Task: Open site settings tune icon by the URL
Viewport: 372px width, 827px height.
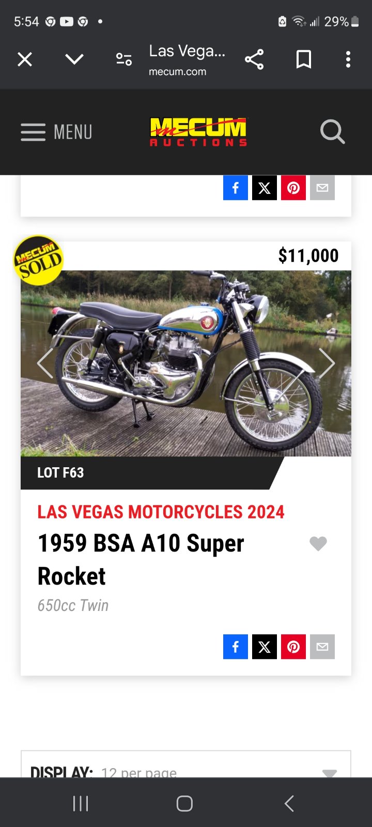Action: pos(124,59)
